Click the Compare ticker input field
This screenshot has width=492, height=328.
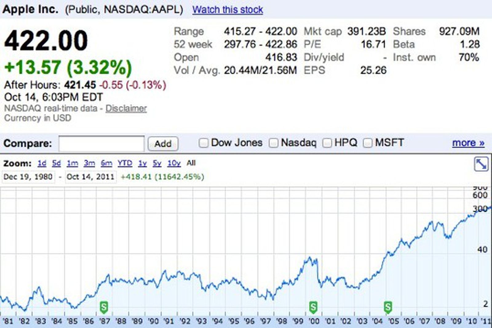point(101,143)
